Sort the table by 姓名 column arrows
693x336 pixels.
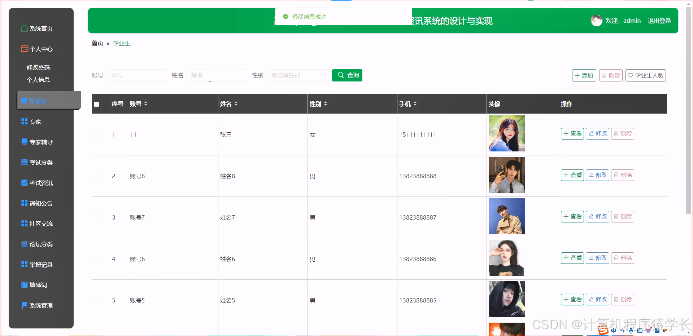point(236,103)
